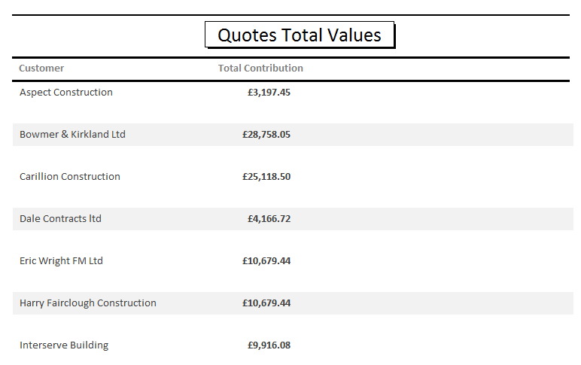Click the £3,197.45 contribution value

pyautogui.click(x=269, y=93)
